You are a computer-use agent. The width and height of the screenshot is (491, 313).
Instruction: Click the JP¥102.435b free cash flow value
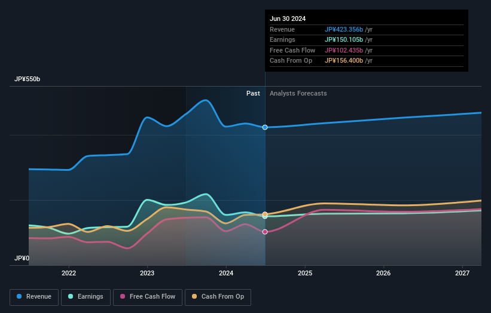pos(344,50)
